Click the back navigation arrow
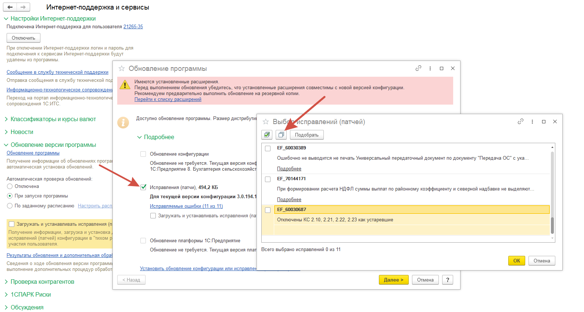Viewport: 584px width, 312px height. [10, 7]
